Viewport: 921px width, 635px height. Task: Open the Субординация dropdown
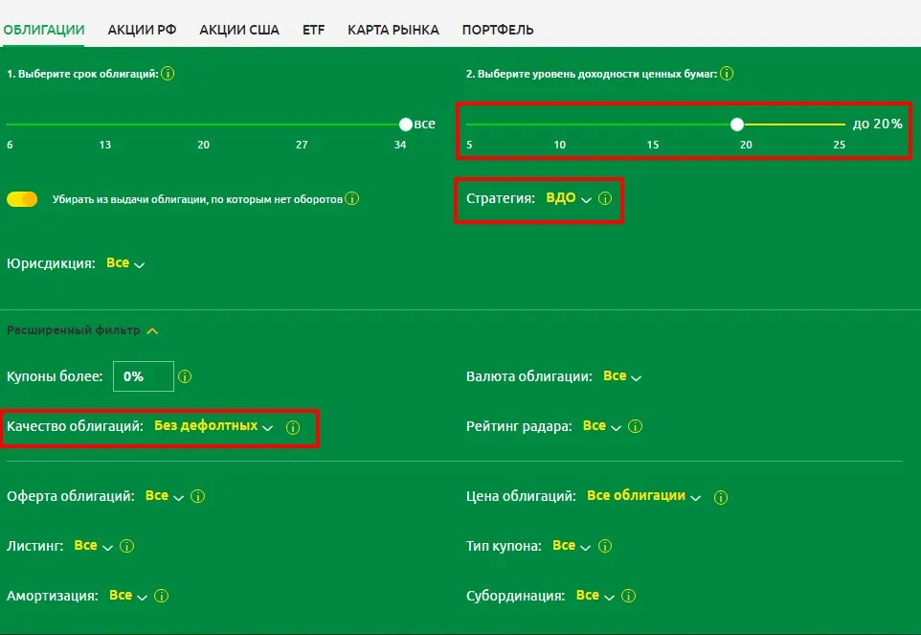point(595,597)
